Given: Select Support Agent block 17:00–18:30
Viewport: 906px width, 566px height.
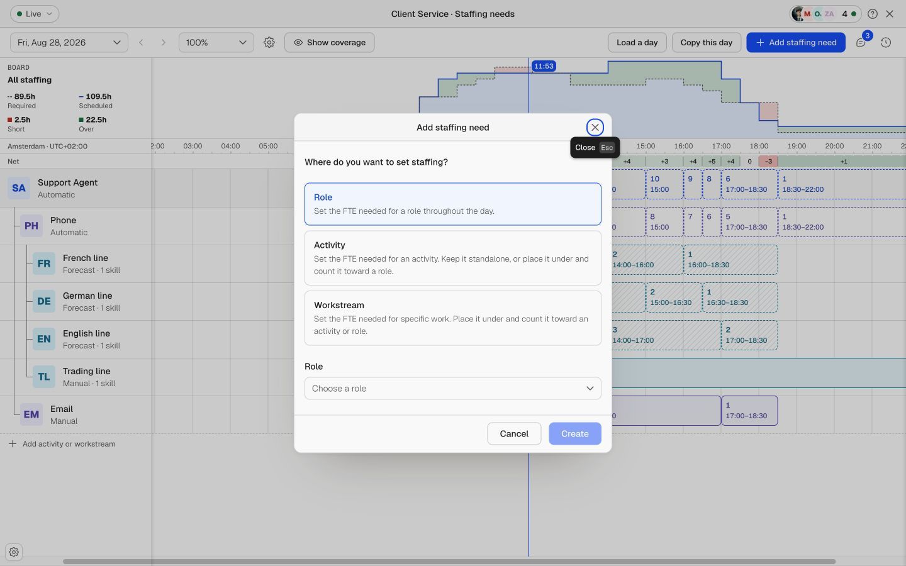Looking at the screenshot, I should (x=749, y=184).
